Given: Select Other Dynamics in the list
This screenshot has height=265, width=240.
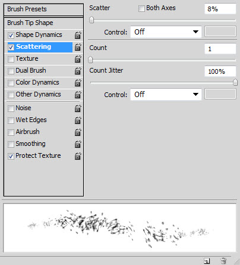Looking at the screenshot, I should (x=38, y=94).
